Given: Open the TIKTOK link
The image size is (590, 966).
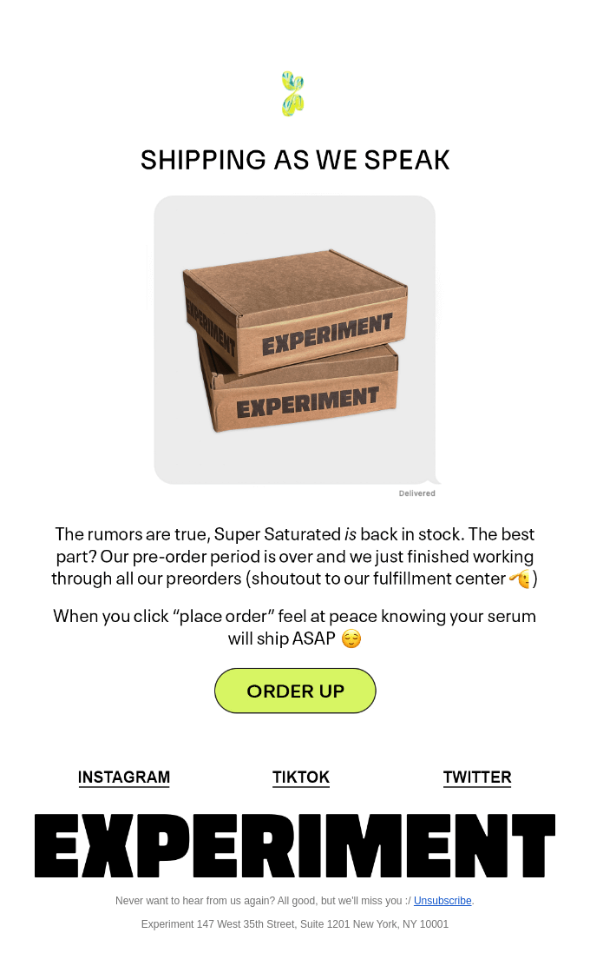Looking at the screenshot, I should (301, 777).
